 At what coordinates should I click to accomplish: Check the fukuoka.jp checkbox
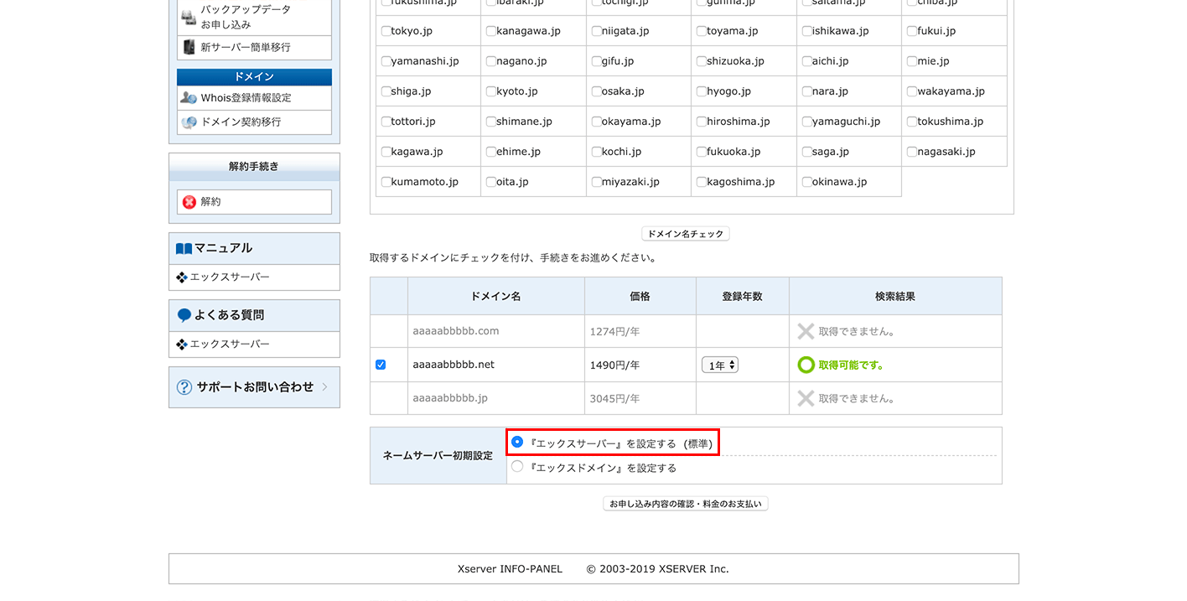pyautogui.click(x=701, y=152)
